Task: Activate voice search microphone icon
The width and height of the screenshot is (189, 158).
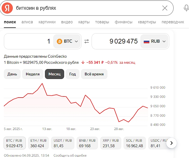Action: [186, 8]
